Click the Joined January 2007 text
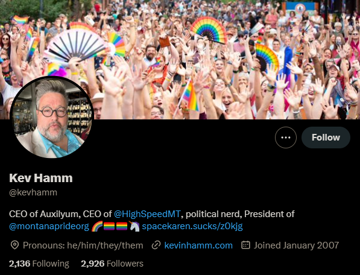360x275 pixels. [x=296, y=245]
